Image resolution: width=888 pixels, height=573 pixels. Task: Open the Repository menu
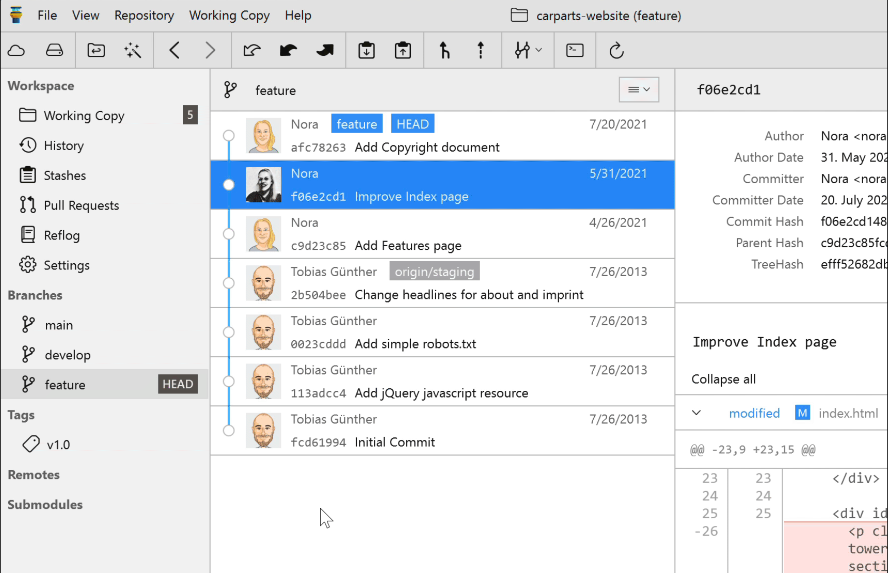point(144,15)
